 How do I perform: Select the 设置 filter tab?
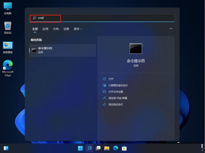coord(66,29)
